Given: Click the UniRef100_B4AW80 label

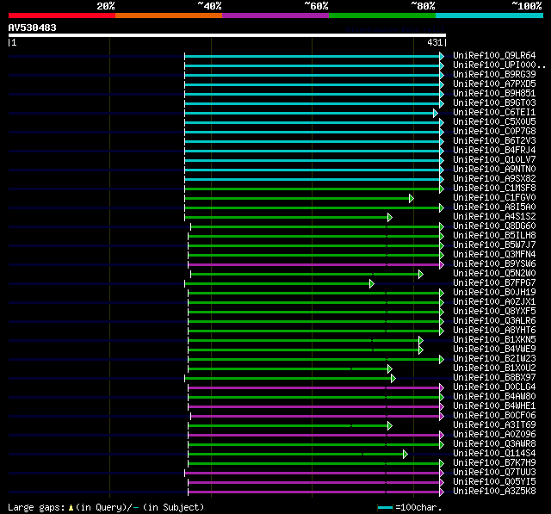Looking at the screenshot, I should [x=494, y=397].
